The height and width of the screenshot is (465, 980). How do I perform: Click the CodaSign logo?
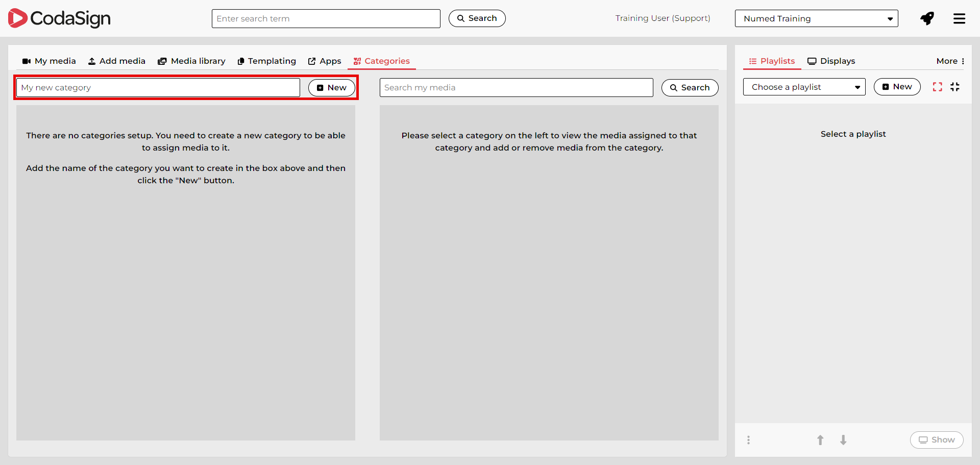59,18
